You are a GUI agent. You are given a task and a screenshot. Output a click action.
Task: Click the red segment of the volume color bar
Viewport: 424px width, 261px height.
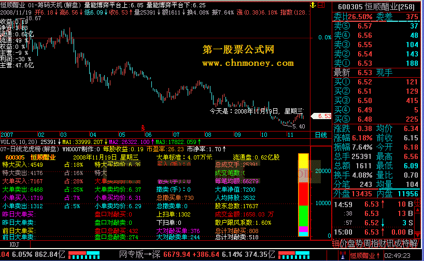(303, 194)
